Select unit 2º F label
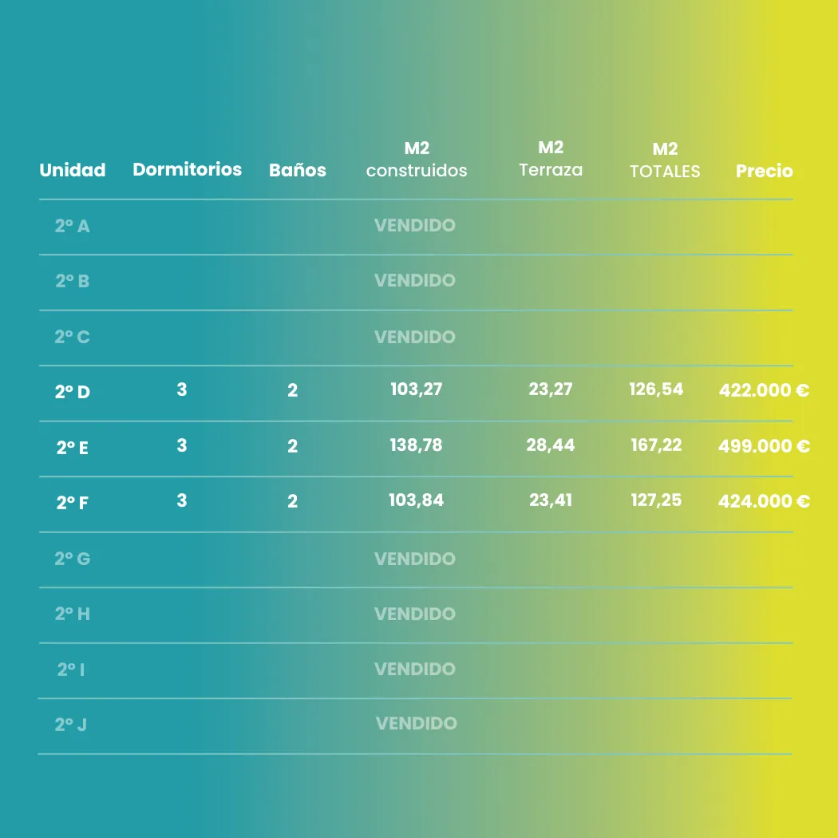Image resolution: width=838 pixels, height=838 pixels. pos(73,503)
